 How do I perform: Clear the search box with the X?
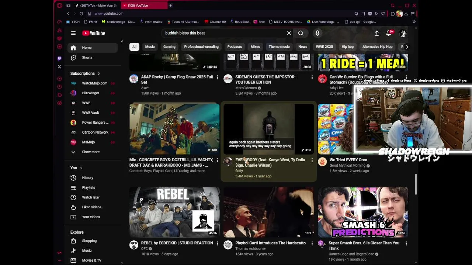(x=289, y=33)
